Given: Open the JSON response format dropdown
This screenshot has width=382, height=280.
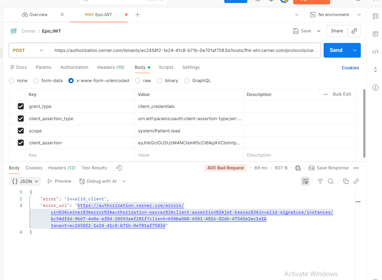Looking at the screenshot, I should [25, 181].
